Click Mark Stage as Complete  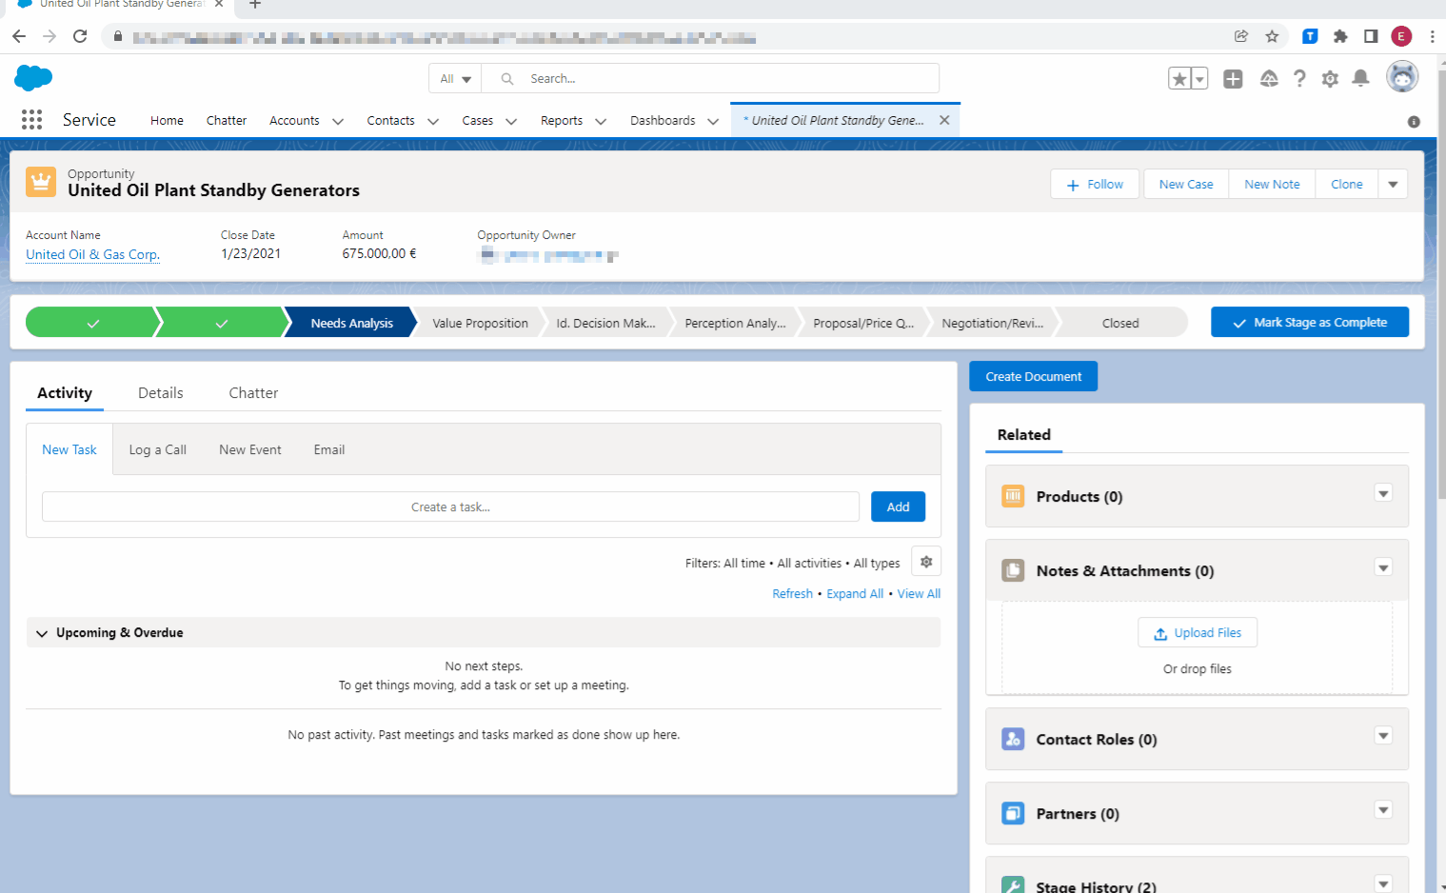tap(1310, 323)
